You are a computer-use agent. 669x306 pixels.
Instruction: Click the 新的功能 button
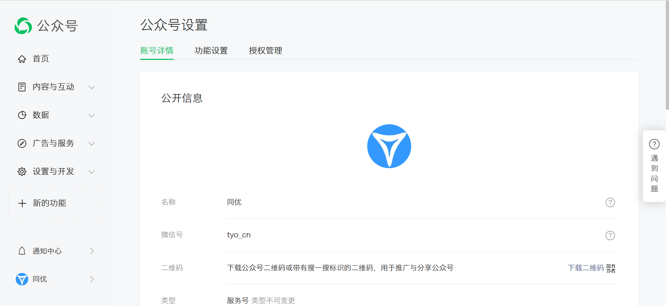(56, 203)
